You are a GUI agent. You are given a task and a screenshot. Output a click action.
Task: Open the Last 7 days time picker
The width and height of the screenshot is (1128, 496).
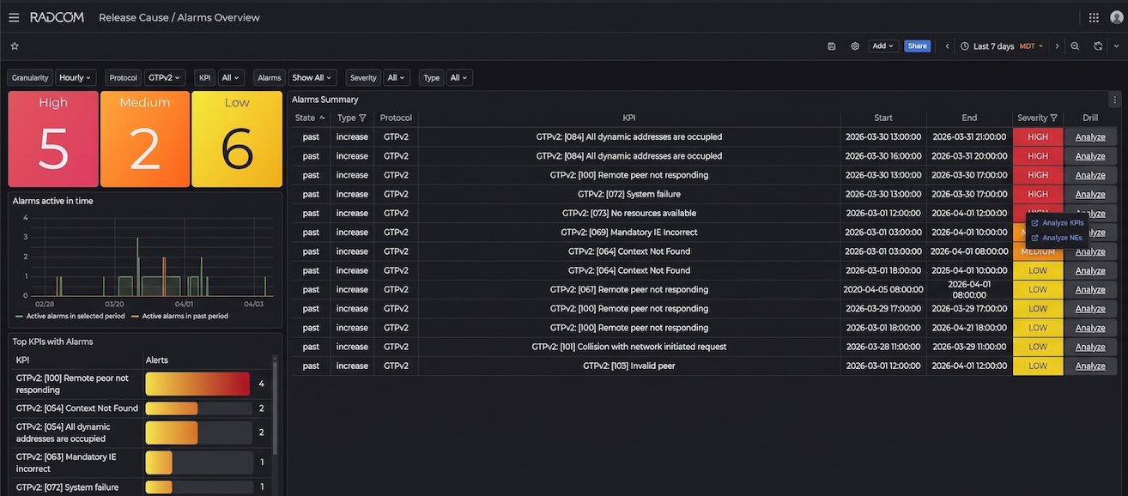[1002, 46]
